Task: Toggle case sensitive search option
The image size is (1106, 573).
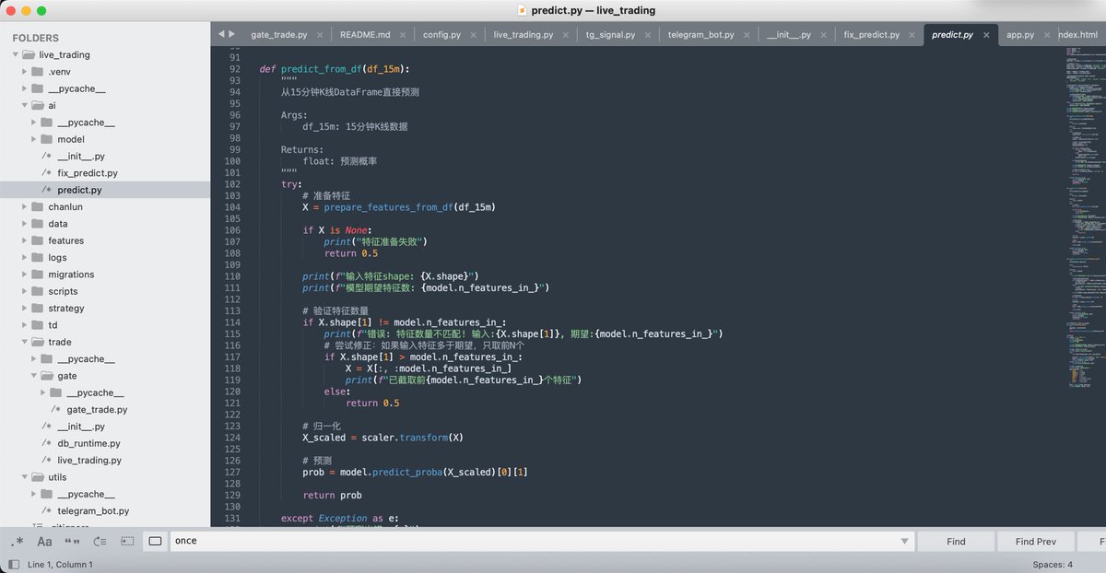Action: coord(45,542)
